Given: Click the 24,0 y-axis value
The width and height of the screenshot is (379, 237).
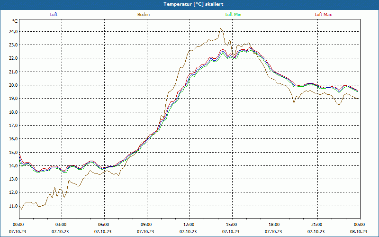Looking at the screenshot, I should [13, 32].
